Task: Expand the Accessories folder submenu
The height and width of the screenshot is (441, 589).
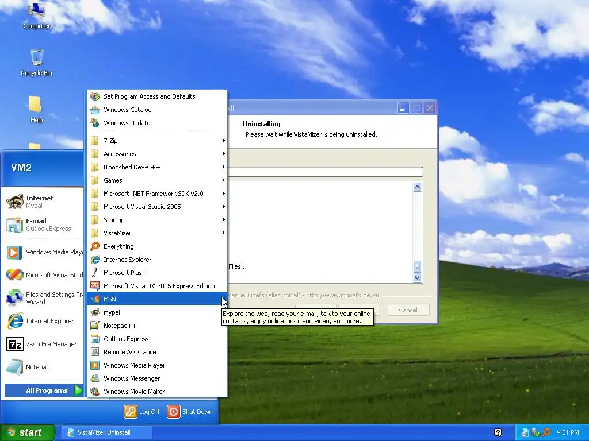Action: [157, 154]
